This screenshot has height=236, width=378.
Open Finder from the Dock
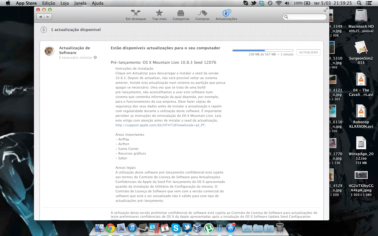pos(100,228)
